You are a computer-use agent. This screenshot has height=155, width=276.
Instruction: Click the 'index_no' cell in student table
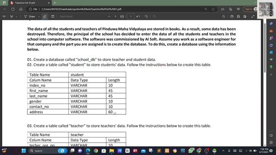(48, 85)
